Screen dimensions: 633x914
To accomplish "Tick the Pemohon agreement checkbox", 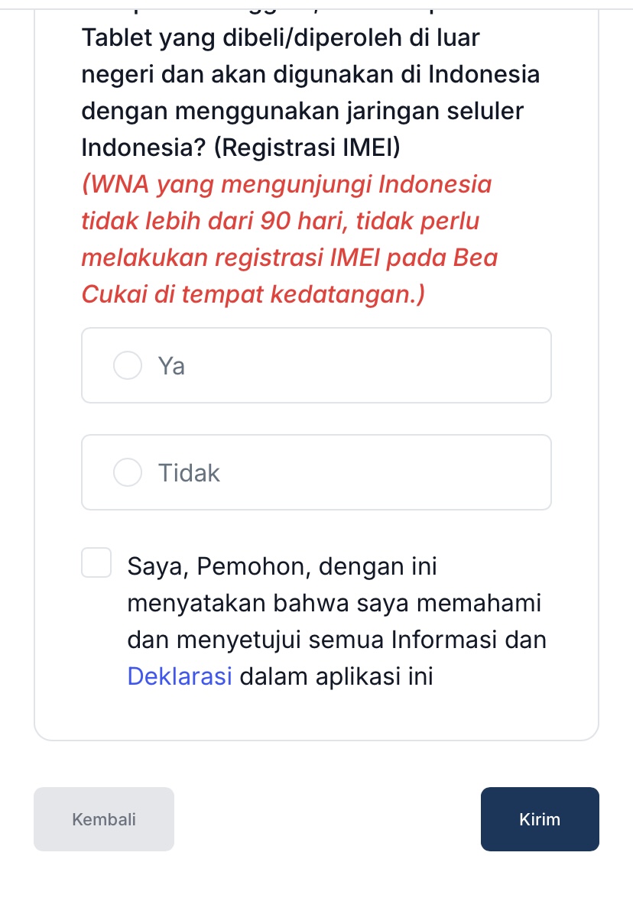I will click(96, 562).
